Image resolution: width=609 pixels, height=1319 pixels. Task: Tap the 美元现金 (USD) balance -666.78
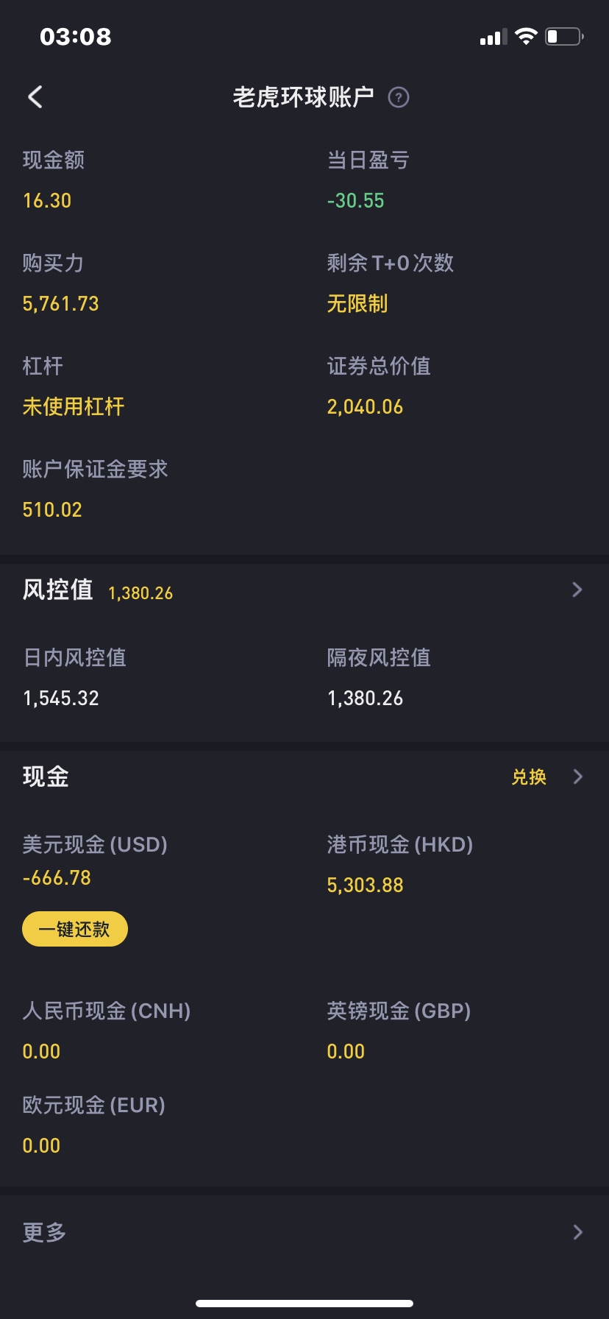[57, 877]
